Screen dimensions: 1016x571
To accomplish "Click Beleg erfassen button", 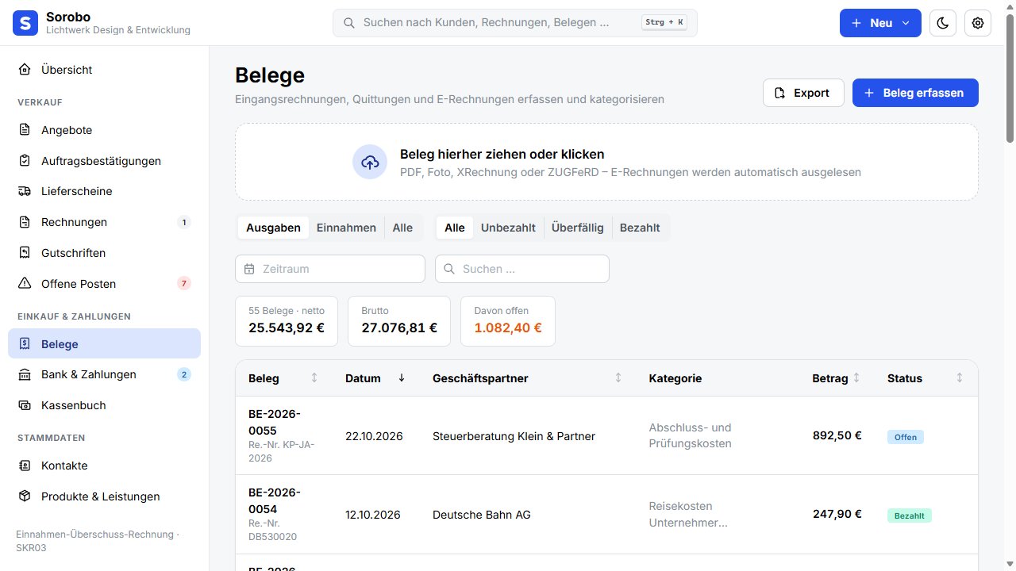I will (x=915, y=93).
